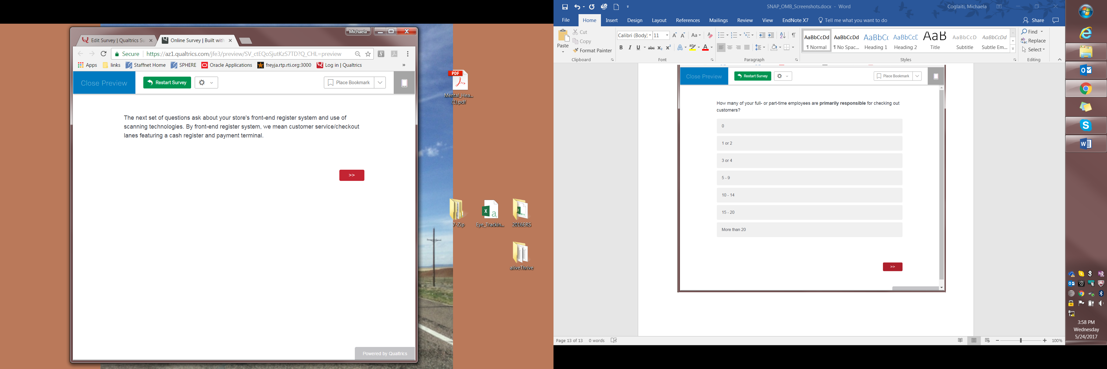Toggle italic text formatting

coord(630,48)
